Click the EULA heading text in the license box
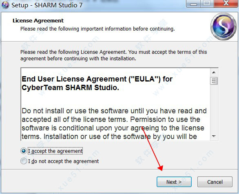Screen dimensions: 239x194 [97, 83]
